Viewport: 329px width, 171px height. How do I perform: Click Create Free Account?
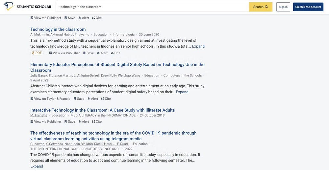[308, 7]
